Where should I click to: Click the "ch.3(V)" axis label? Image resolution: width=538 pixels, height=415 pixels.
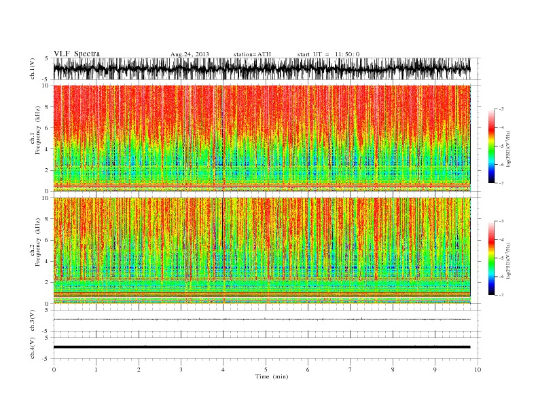33,321
